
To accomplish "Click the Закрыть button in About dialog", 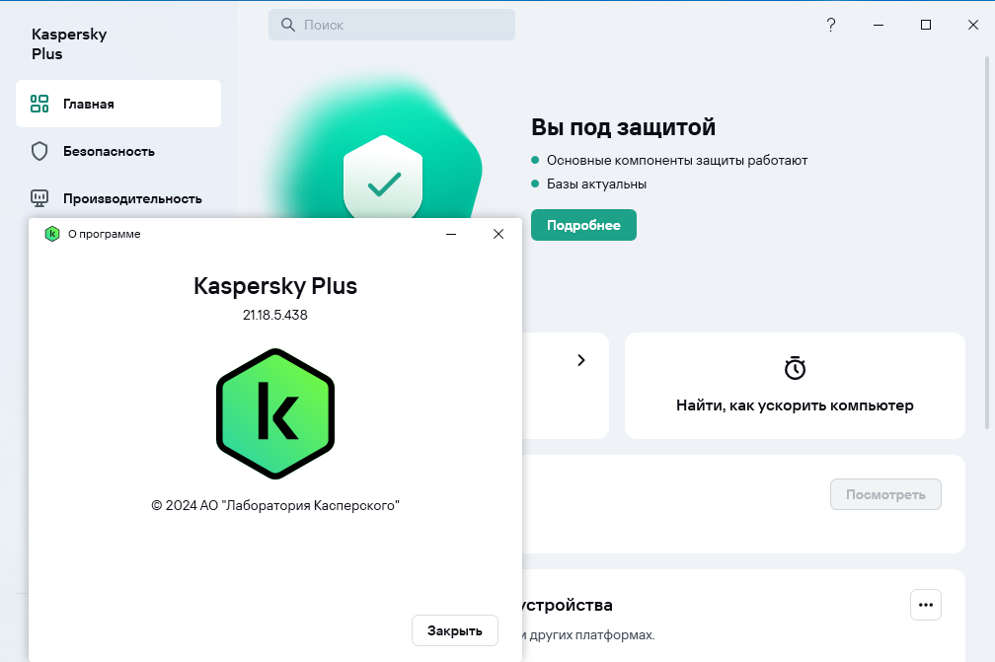I will point(454,630).
